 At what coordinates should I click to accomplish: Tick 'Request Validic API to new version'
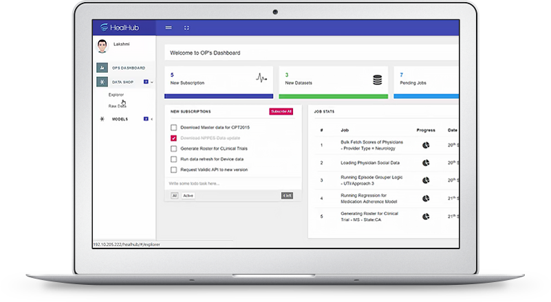(x=173, y=169)
